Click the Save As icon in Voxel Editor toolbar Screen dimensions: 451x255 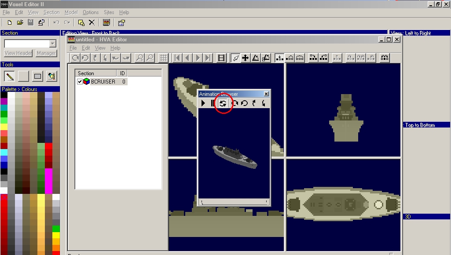[x=41, y=22]
